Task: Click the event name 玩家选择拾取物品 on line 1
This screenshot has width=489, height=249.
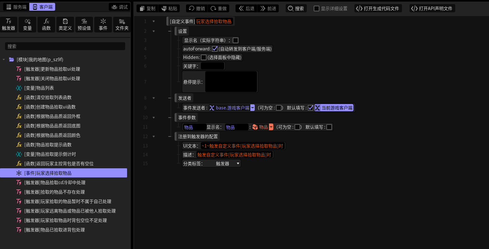Action: (x=214, y=21)
